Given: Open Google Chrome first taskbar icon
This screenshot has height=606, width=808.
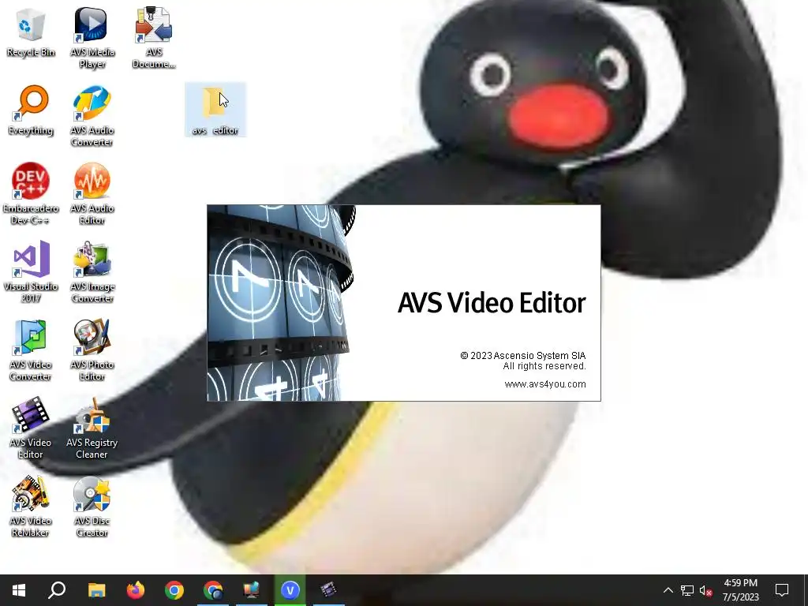Looking at the screenshot, I should pos(174,590).
